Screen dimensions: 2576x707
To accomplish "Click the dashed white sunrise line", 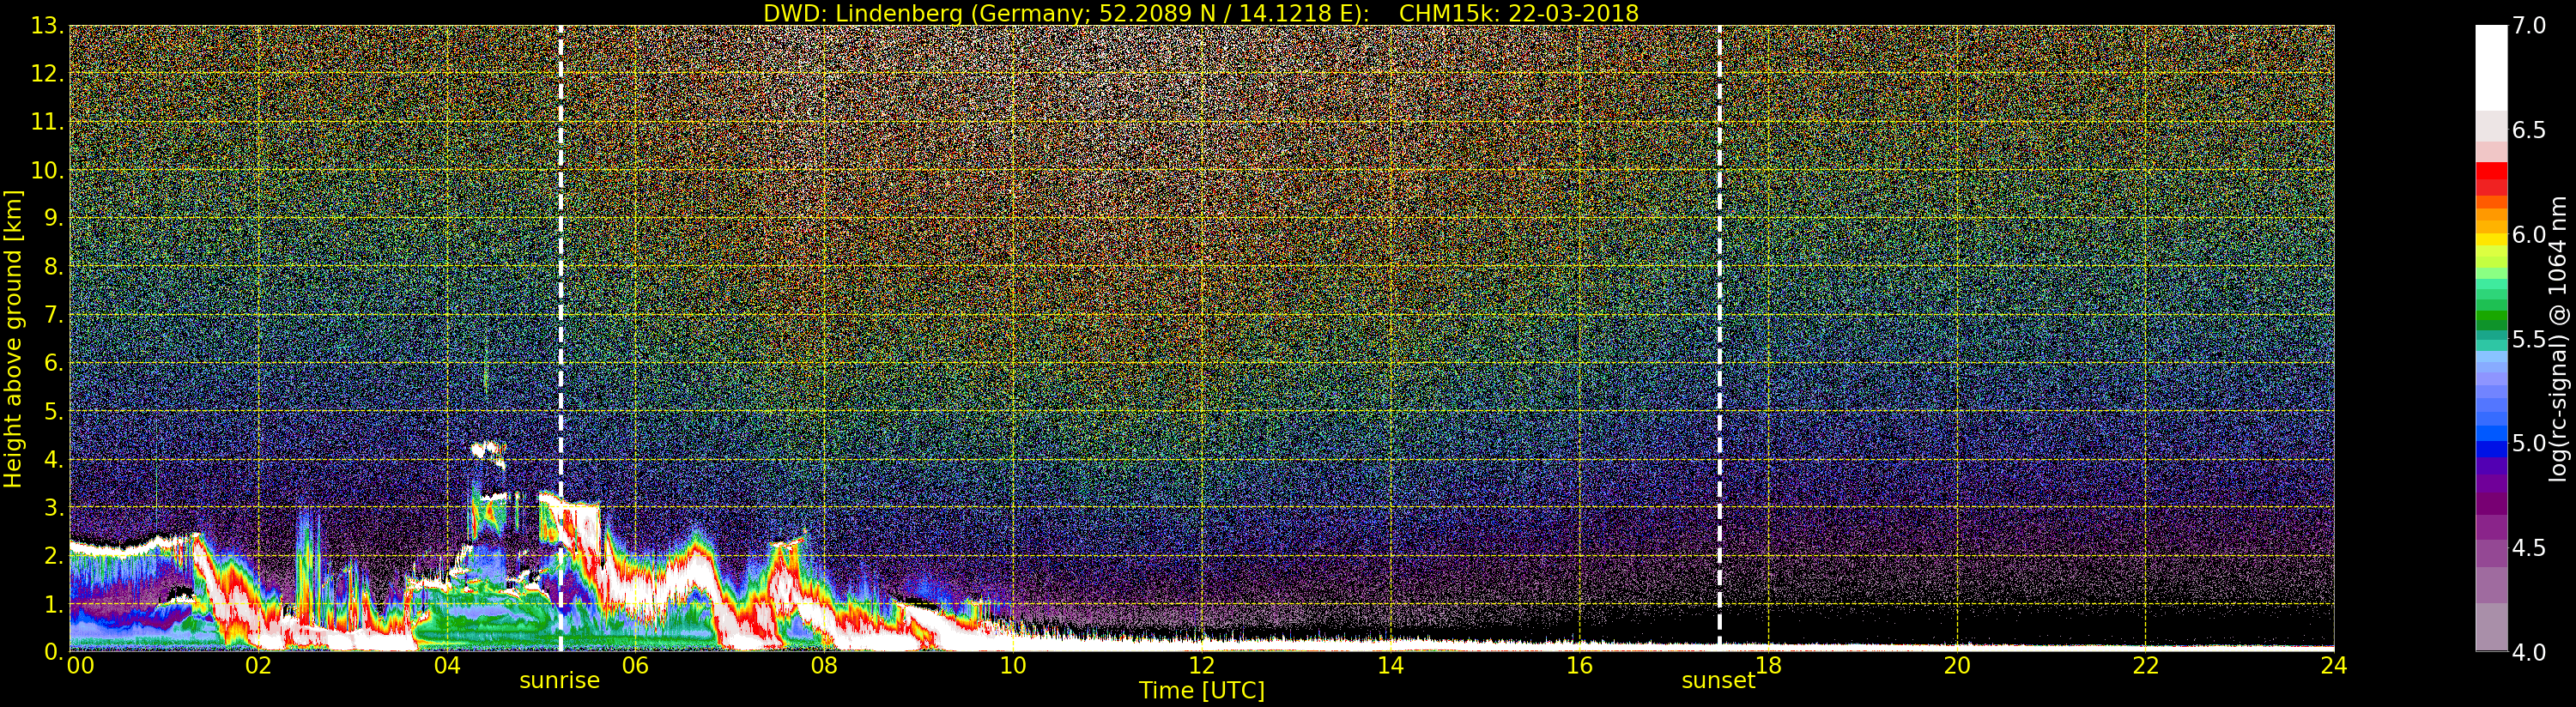I will [560, 338].
